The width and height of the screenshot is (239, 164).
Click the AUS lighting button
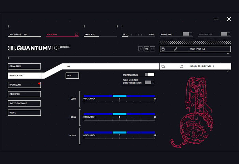click(x=72, y=76)
